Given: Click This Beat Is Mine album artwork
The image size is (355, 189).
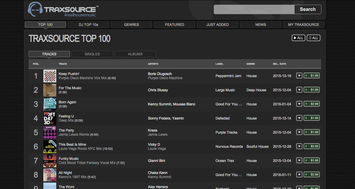Looking at the screenshot, I should 50,147.
